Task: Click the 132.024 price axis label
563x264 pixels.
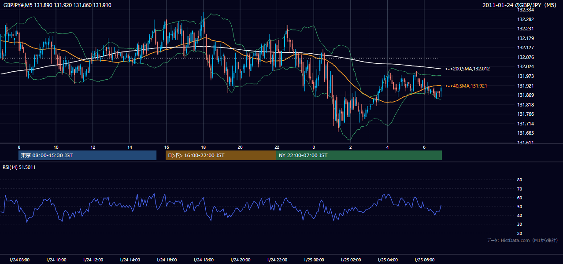Action: [x=526, y=66]
